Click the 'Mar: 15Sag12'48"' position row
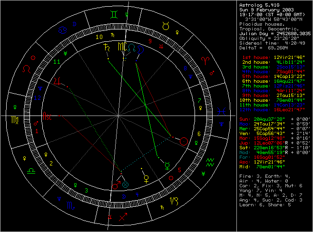 coord(274,138)
